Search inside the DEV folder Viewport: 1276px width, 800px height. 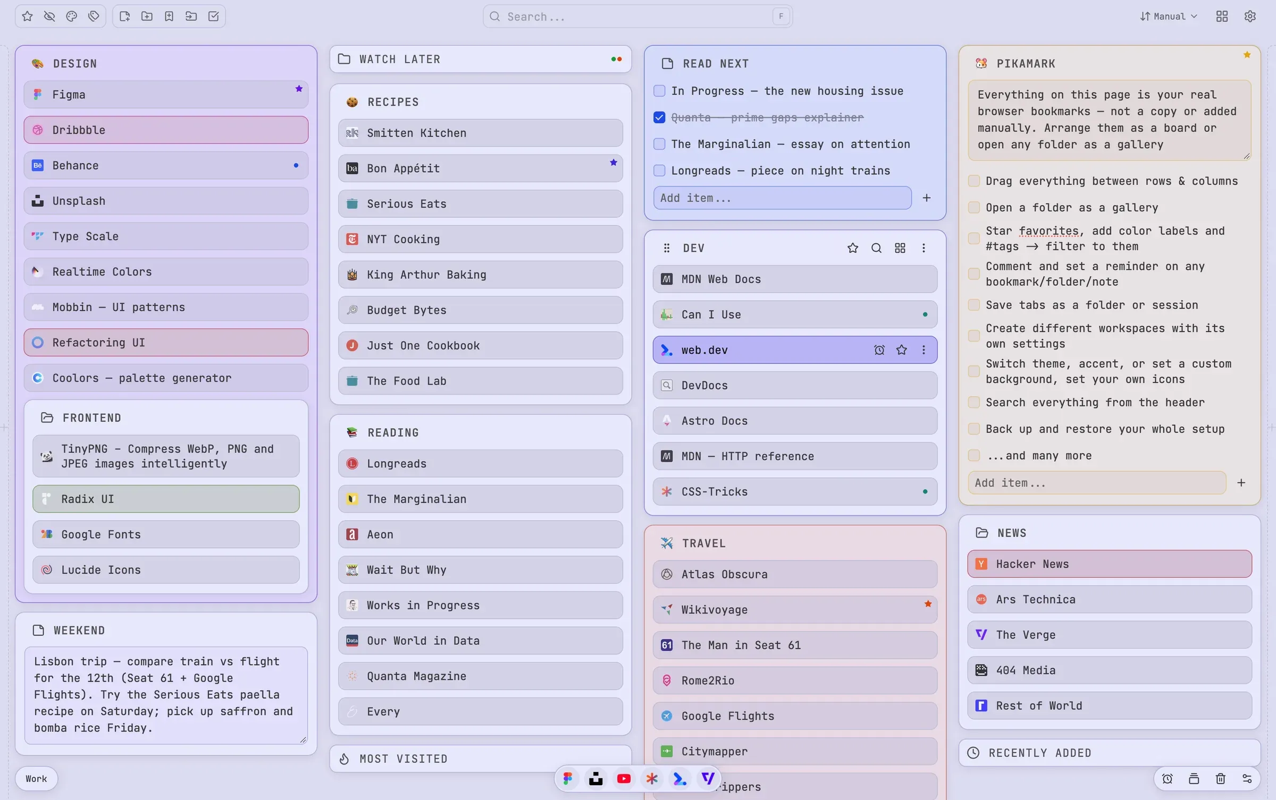click(876, 248)
